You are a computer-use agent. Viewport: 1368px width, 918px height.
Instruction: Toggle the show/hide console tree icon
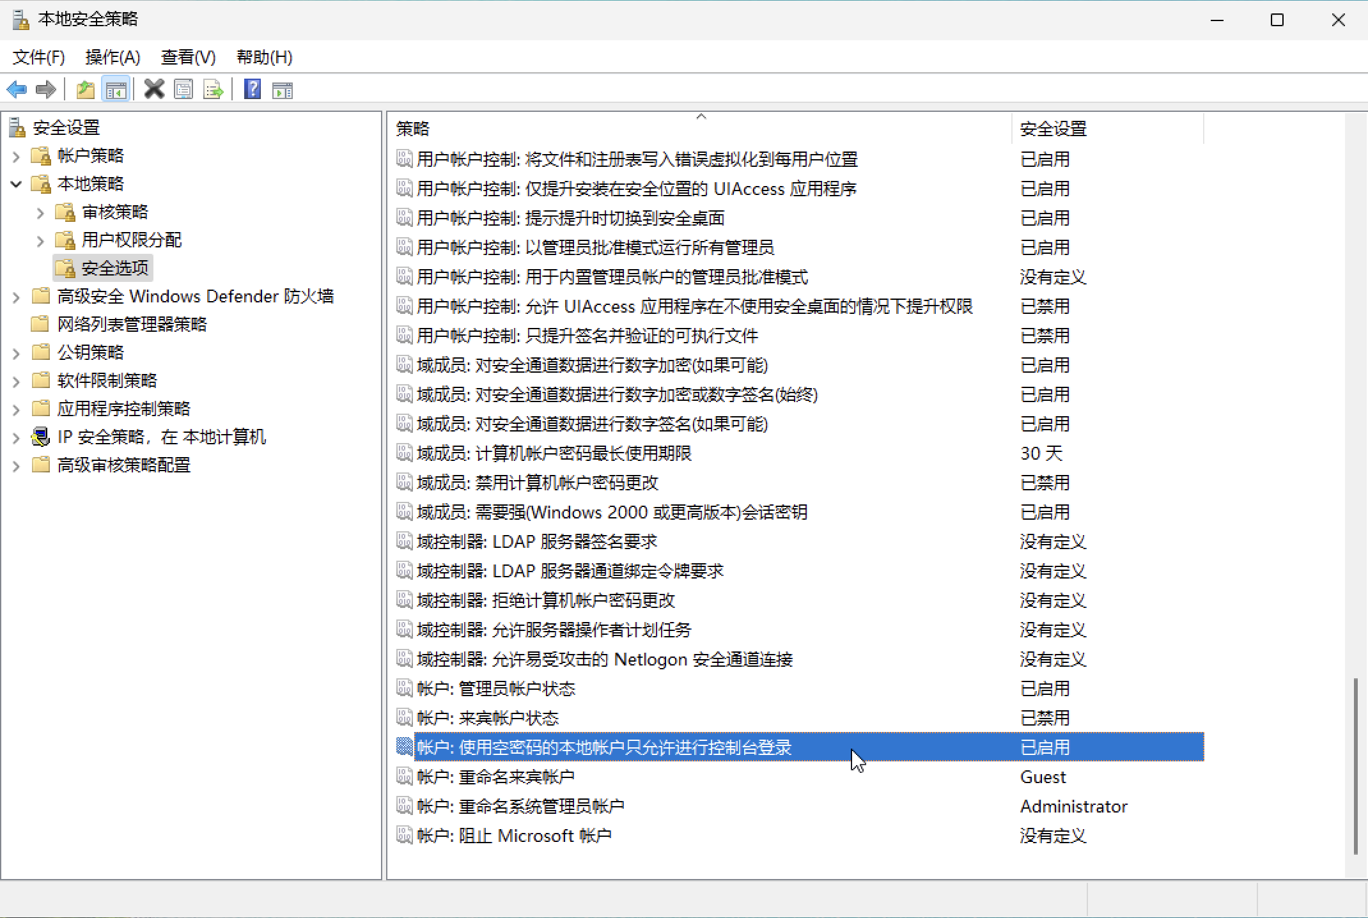pyautogui.click(x=116, y=89)
